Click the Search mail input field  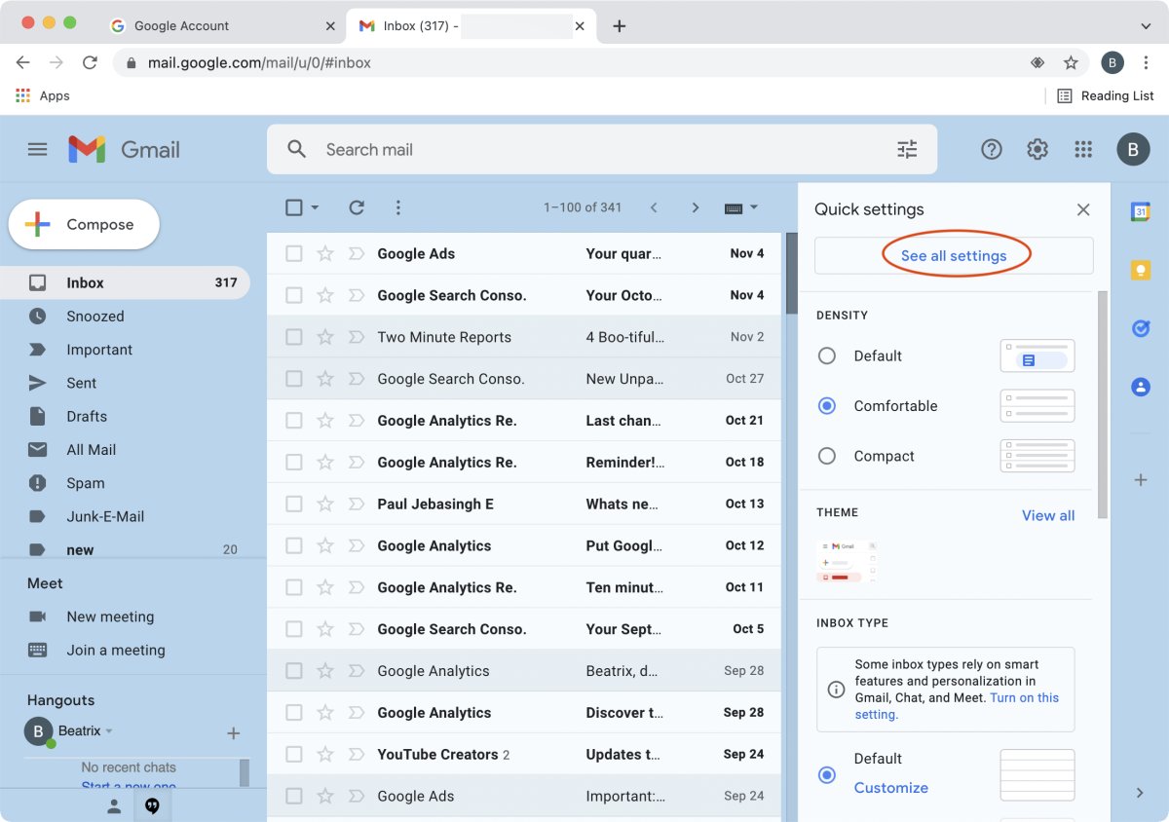pos(584,149)
